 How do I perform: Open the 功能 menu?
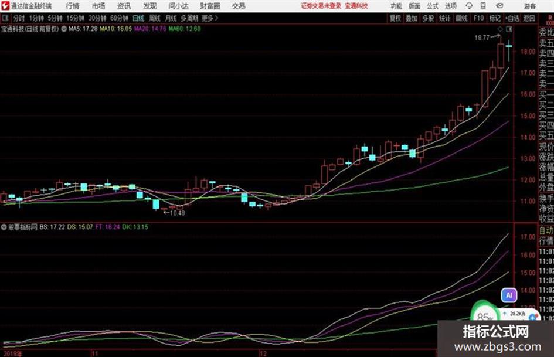coord(396,6)
